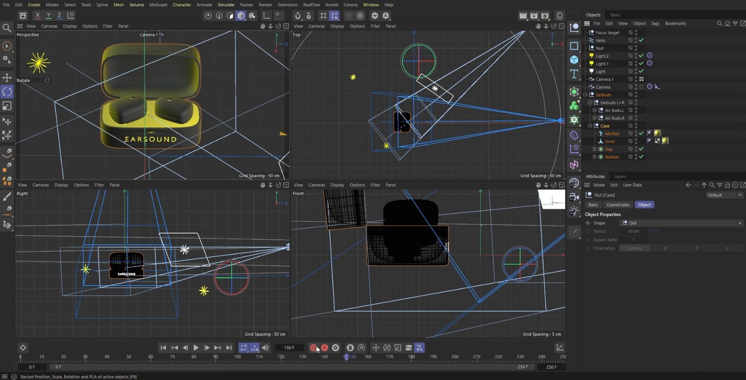Screen dimensions: 746x380
Task: Click the Null object icon atop right palette
Action: pos(574,28)
